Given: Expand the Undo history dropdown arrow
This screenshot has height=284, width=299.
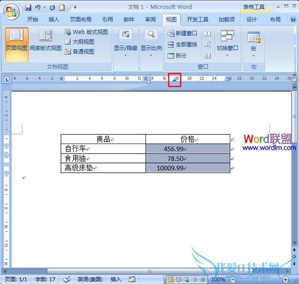Looking at the screenshot, I should 44,7.
